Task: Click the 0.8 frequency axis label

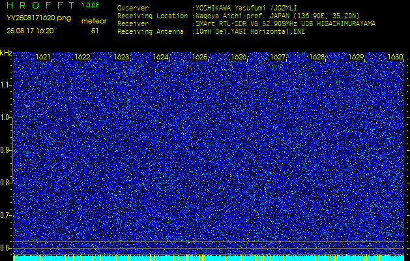Action: click(5, 183)
